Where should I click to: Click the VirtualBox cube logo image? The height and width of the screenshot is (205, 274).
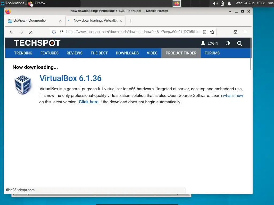click(x=23, y=85)
